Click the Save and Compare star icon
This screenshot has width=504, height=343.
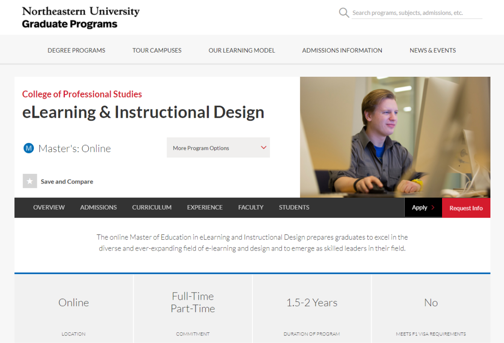point(30,181)
